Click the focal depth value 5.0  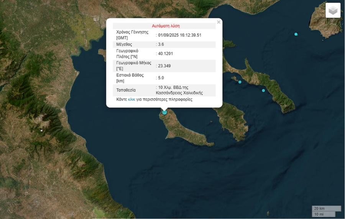(161, 78)
